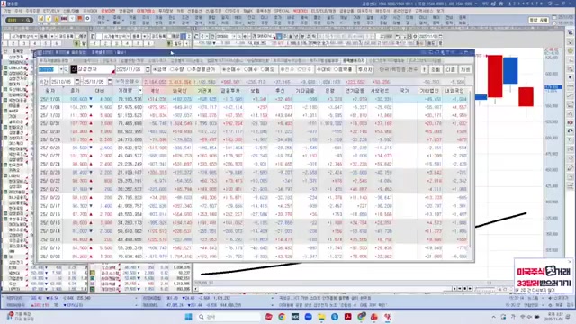Screen dimensions: 576x324
Task: Click the 누적순매수 button
Action: tap(127, 82)
